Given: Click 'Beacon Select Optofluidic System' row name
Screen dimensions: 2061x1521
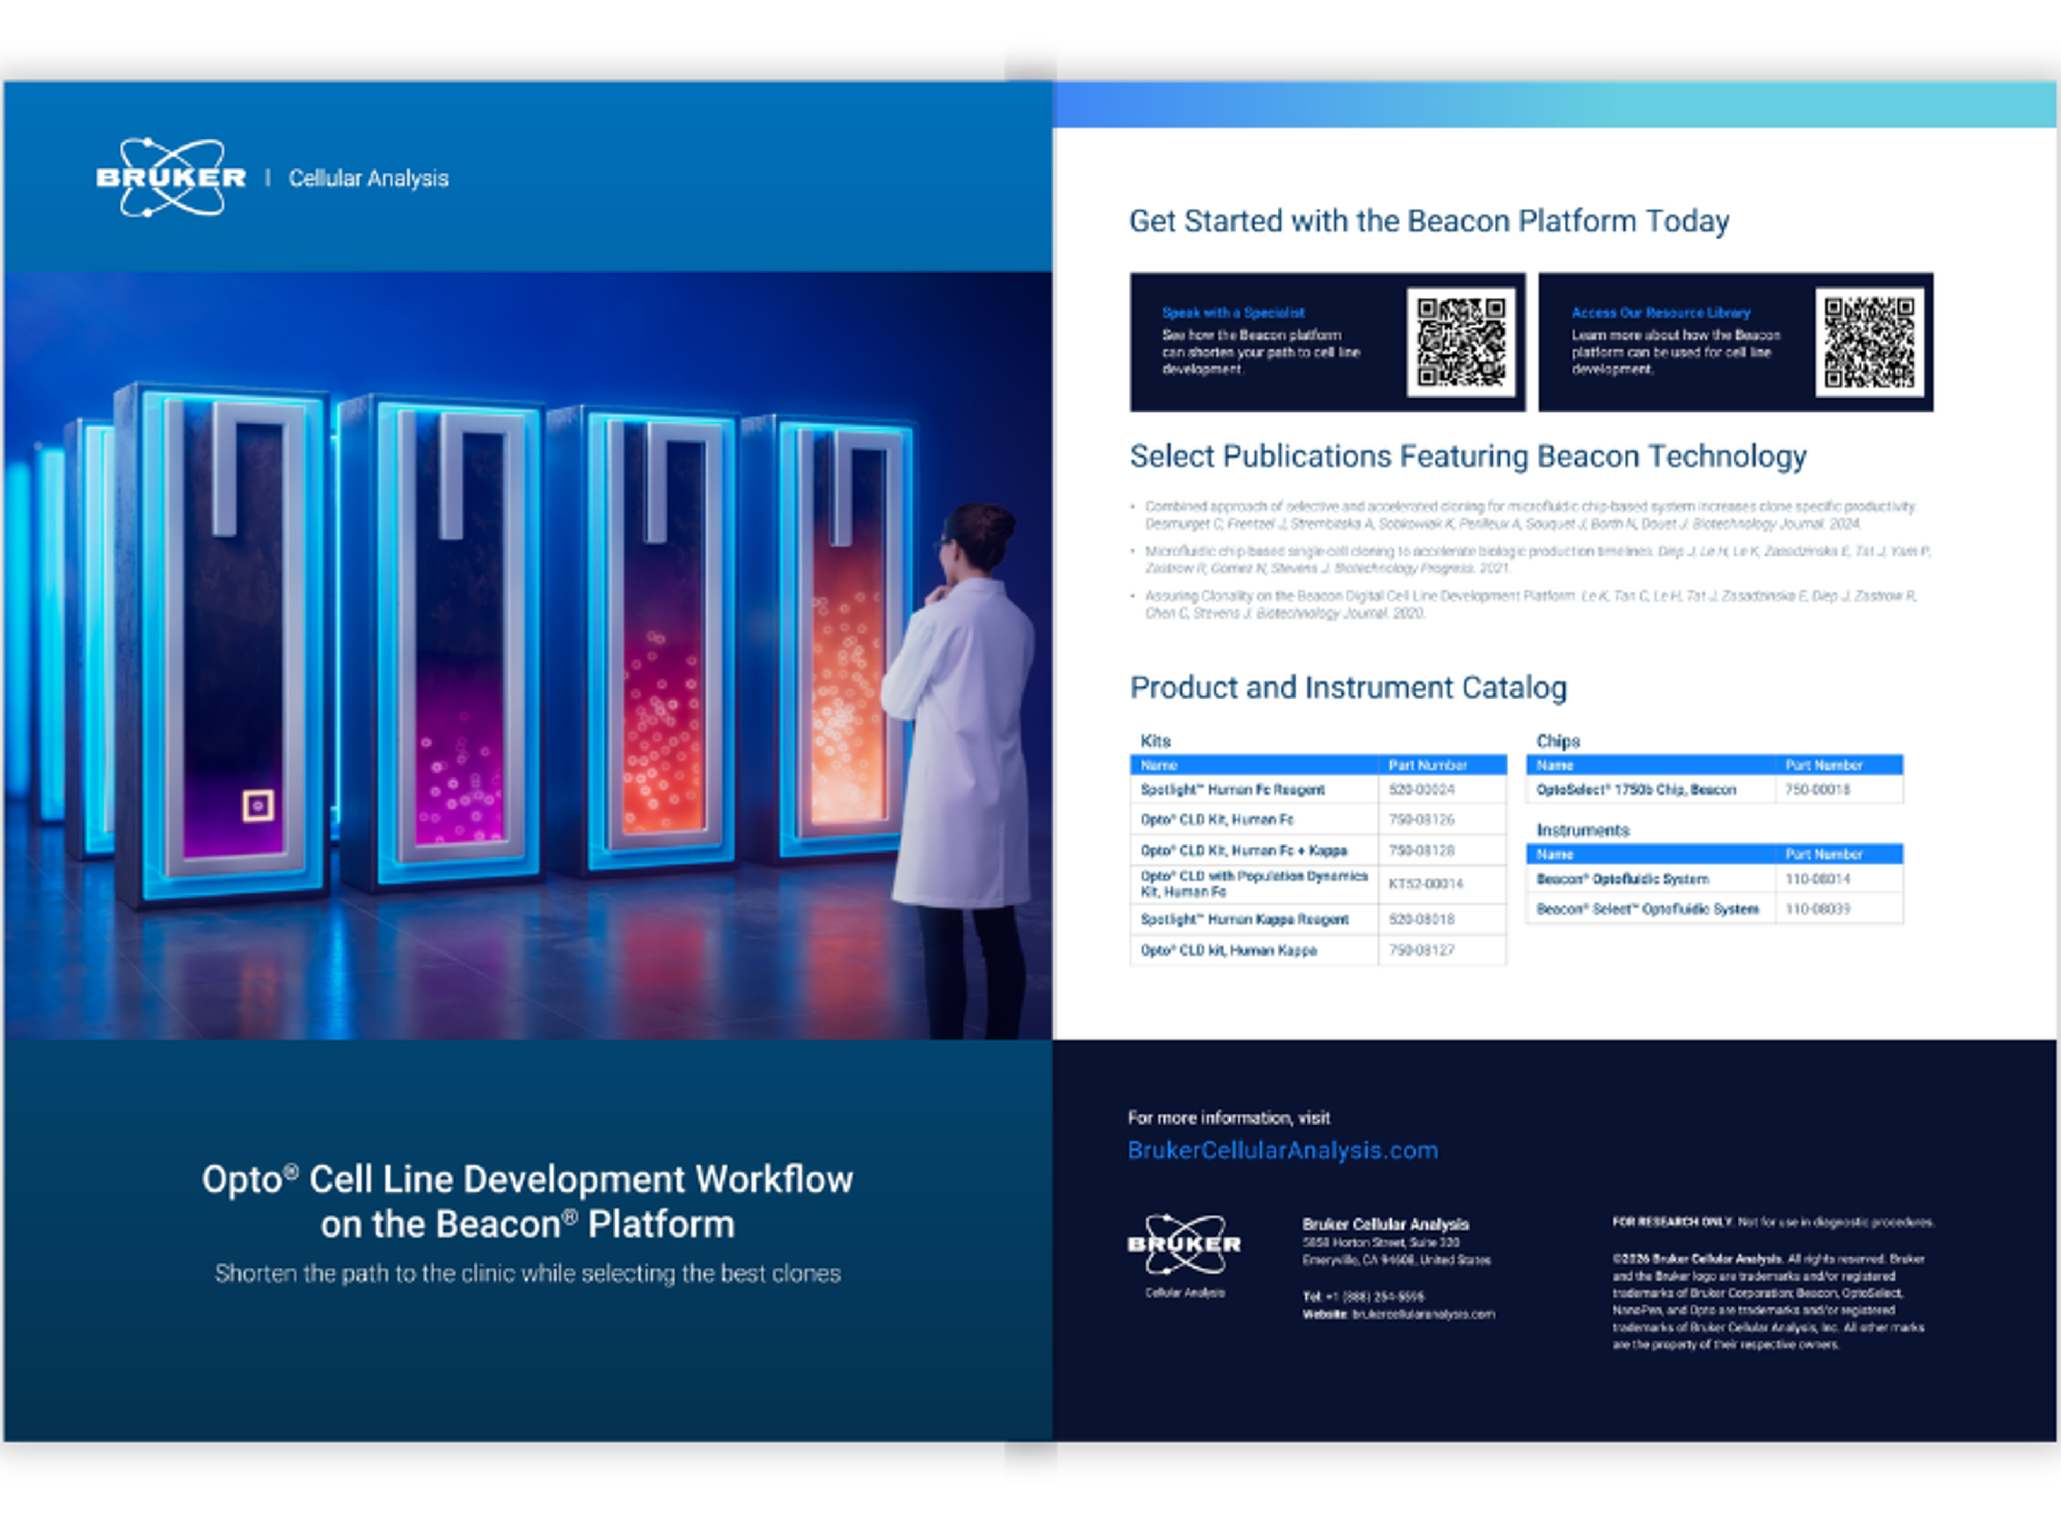Looking at the screenshot, I should [1648, 910].
